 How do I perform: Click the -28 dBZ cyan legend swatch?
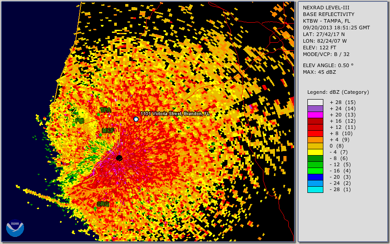[x=315, y=189]
